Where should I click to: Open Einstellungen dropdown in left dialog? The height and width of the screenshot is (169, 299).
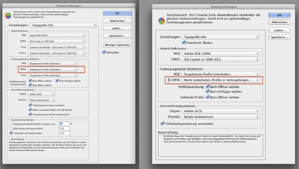[63, 25]
